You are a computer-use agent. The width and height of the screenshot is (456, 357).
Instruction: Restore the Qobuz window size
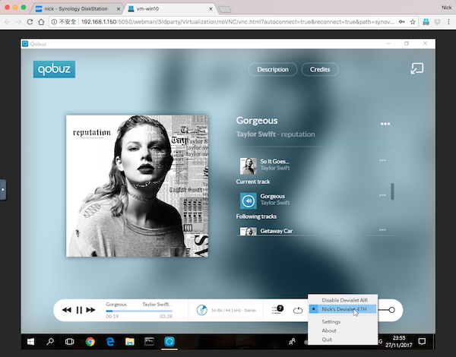[x=407, y=43]
